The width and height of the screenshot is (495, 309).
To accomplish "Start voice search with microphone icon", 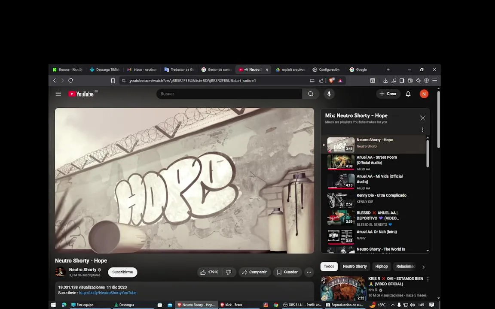I will (329, 94).
